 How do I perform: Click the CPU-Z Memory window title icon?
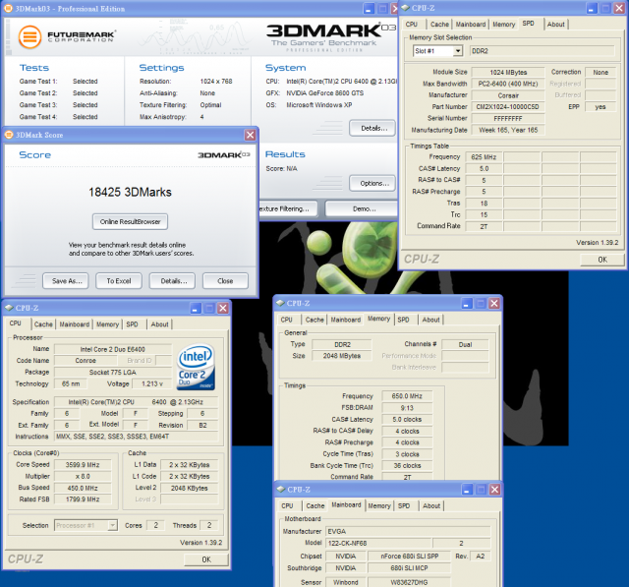pyautogui.click(x=280, y=303)
